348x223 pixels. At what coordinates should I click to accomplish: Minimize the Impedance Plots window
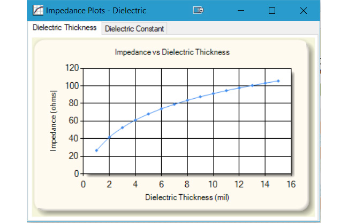241,10
